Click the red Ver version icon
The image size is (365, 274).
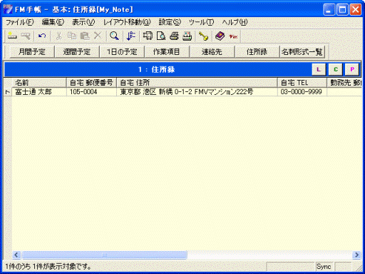coord(233,36)
